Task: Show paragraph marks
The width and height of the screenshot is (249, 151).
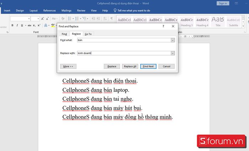Action: tap(112, 19)
